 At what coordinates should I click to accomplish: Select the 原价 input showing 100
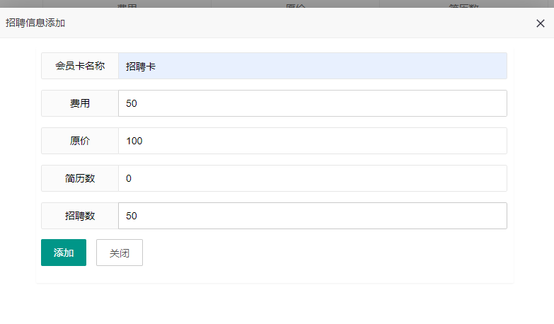tap(312, 141)
